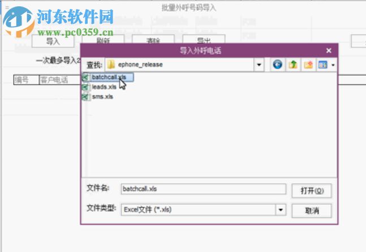366x252 pixels.
Task: Click the 取消 cancel button
Action: [312, 211]
